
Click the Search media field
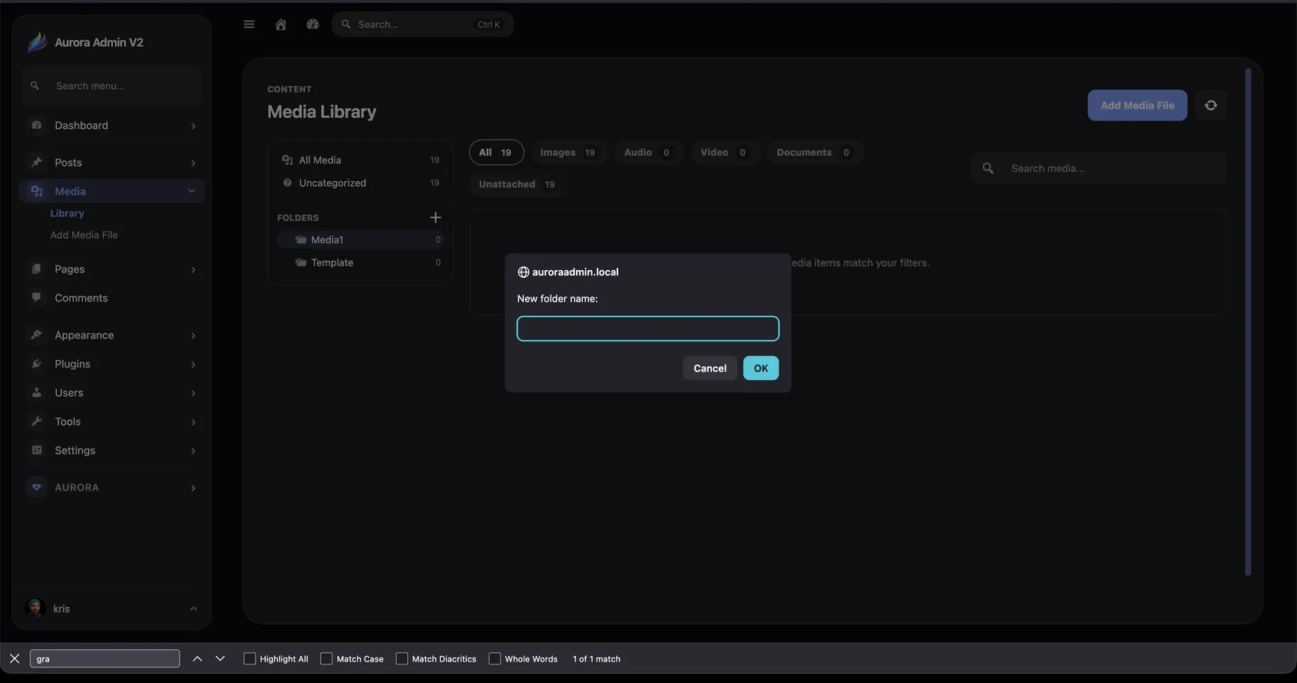pyautogui.click(x=1098, y=168)
